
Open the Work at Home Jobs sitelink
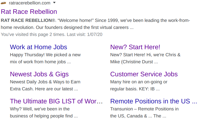click(38, 47)
